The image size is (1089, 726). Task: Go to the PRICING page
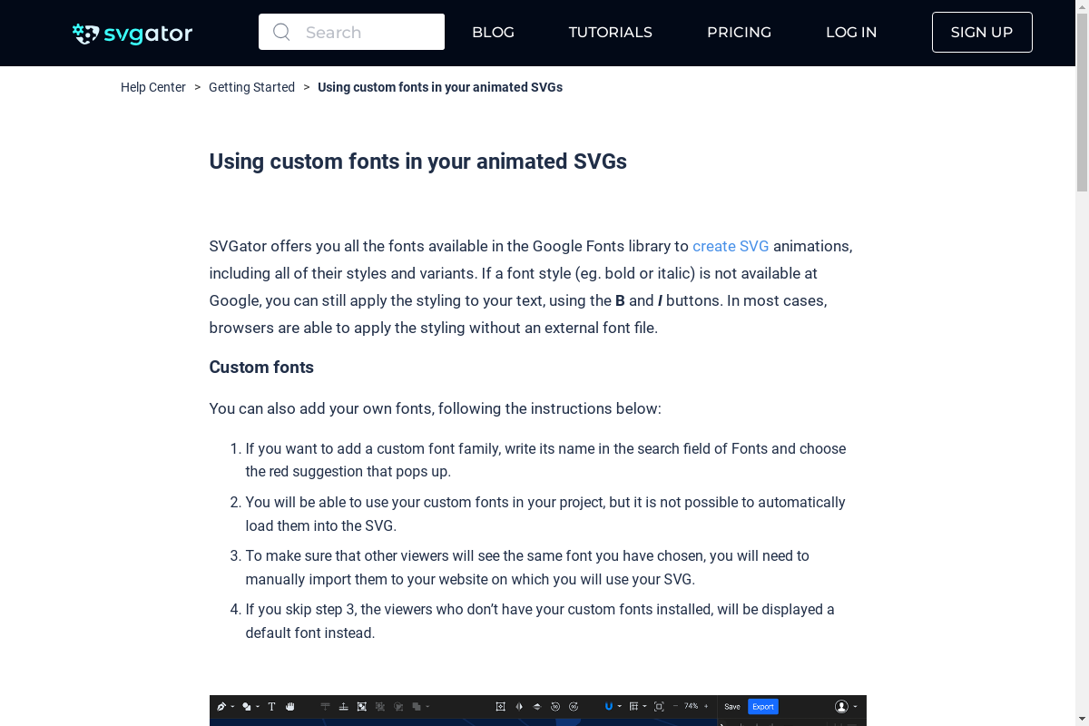click(x=739, y=33)
